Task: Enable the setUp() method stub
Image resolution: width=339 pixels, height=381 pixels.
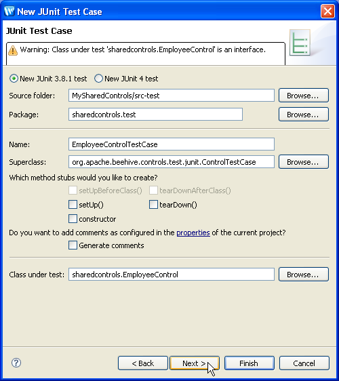Action: point(73,205)
